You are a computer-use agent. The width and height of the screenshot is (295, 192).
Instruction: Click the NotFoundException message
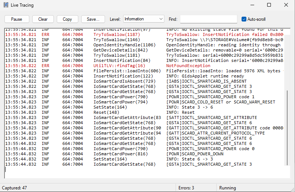pos(188,66)
